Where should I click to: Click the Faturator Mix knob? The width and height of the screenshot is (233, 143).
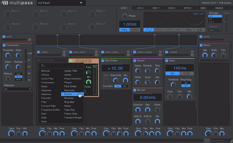89,82
